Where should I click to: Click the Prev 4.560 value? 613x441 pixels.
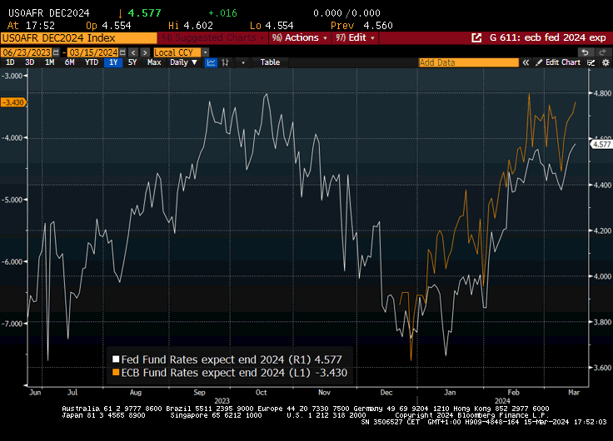[x=361, y=26]
